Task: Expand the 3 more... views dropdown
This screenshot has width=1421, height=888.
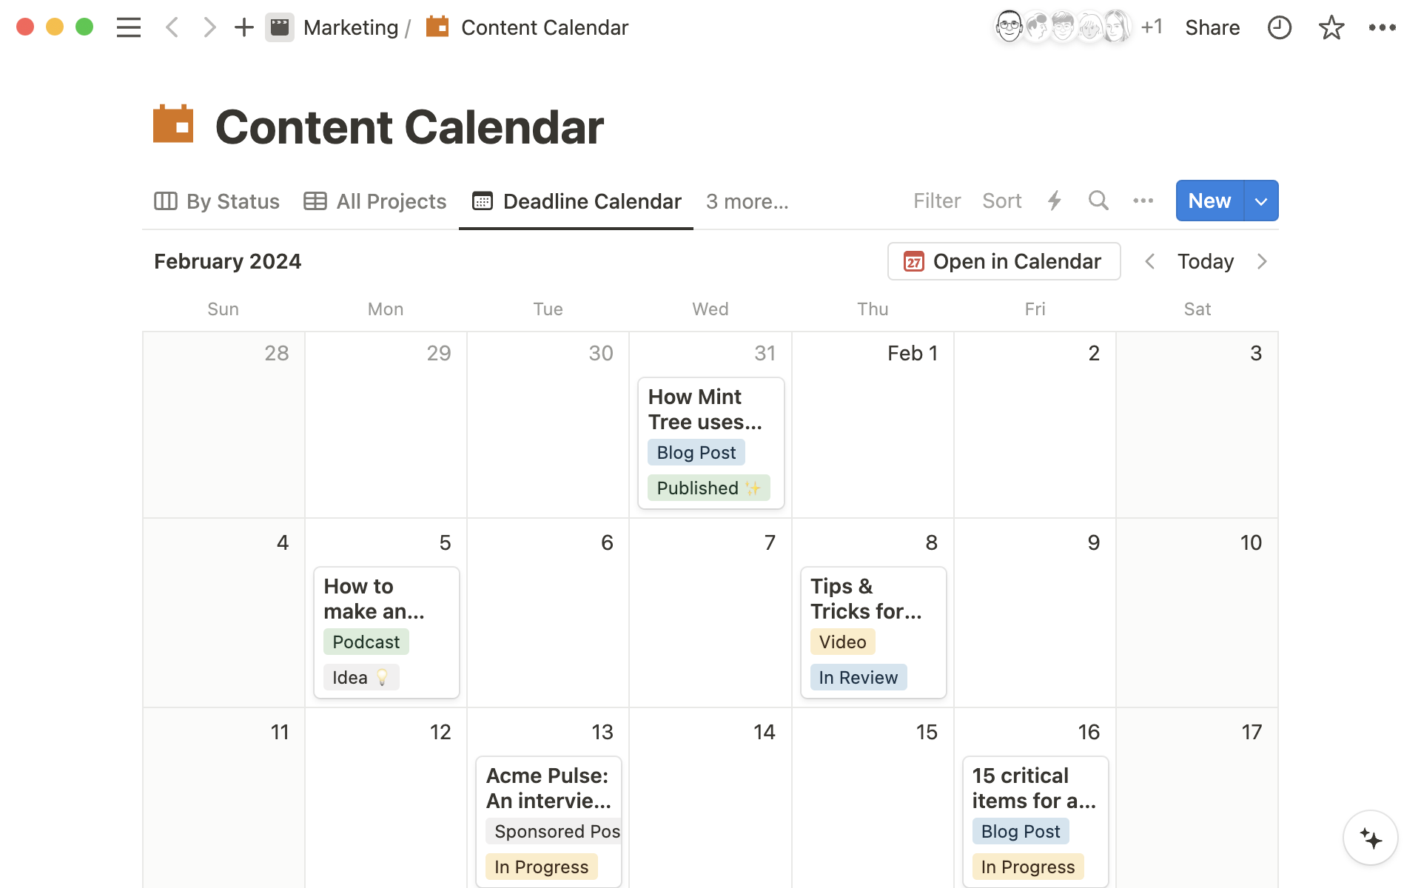Action: [748, 201]
